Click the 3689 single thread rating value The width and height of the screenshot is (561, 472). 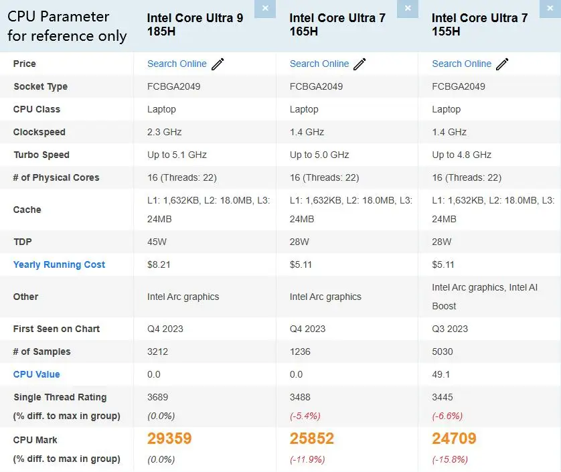point(158,397)
